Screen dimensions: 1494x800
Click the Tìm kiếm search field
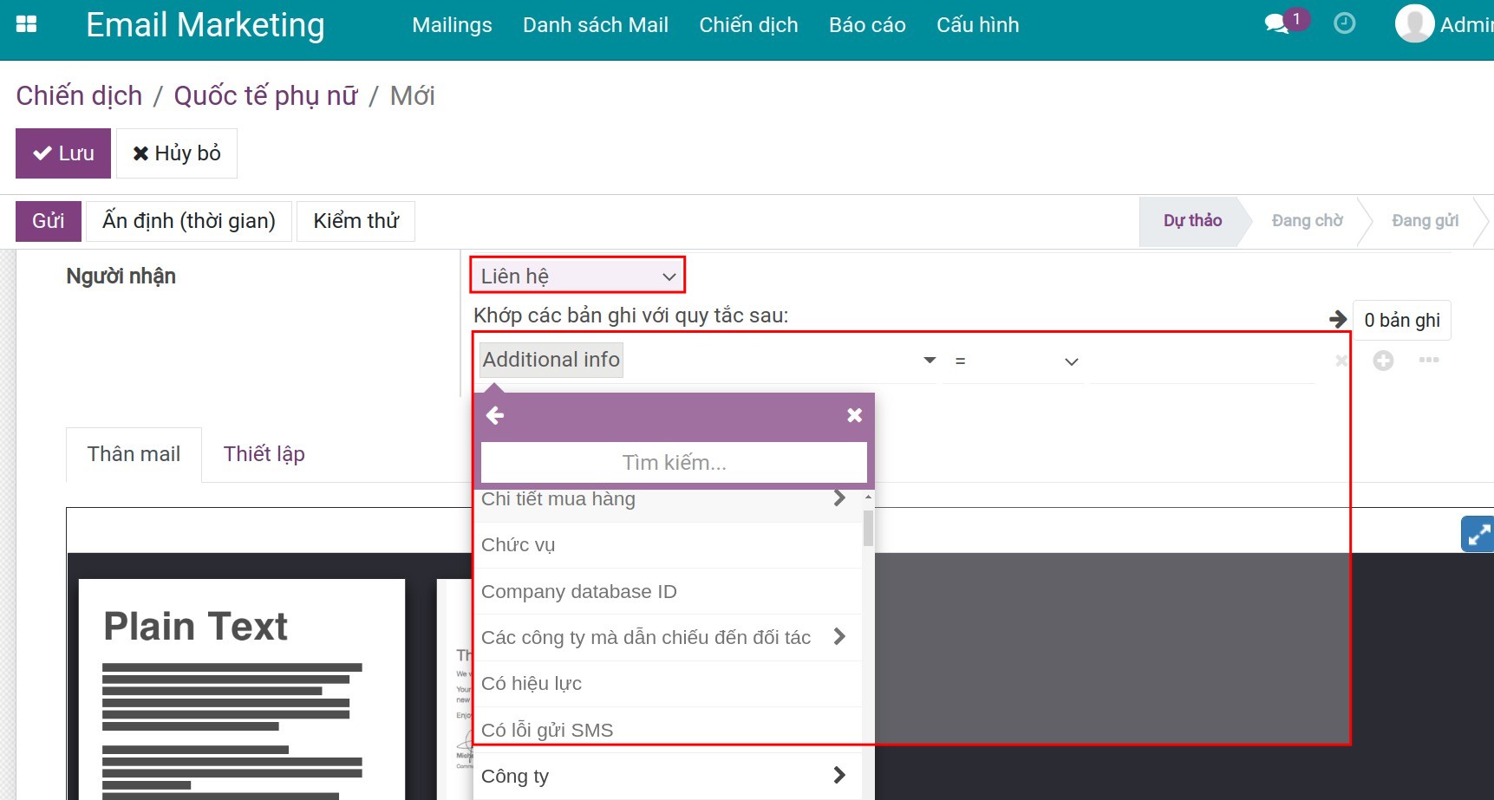(674, 463)
